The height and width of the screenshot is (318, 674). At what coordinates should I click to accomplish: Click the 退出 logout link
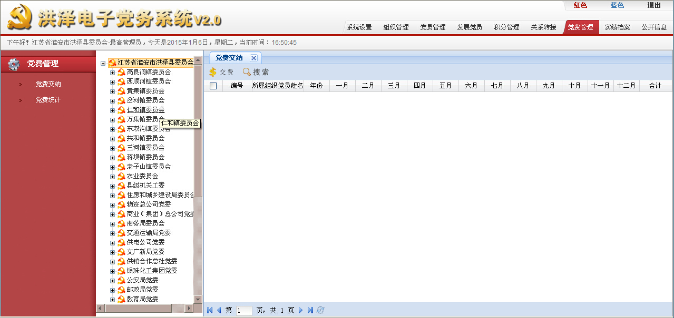(653, 5)
